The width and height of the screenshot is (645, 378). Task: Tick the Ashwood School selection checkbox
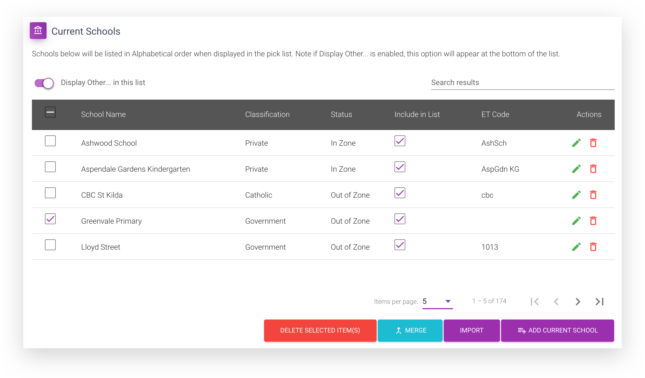50,141
